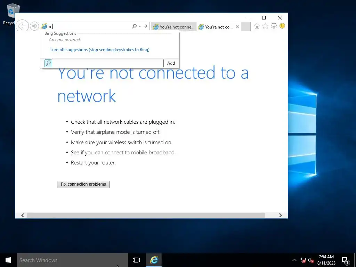356x267 pixels.
Task: Click "An error occurred." suggestion text
Action: (65, 40)
